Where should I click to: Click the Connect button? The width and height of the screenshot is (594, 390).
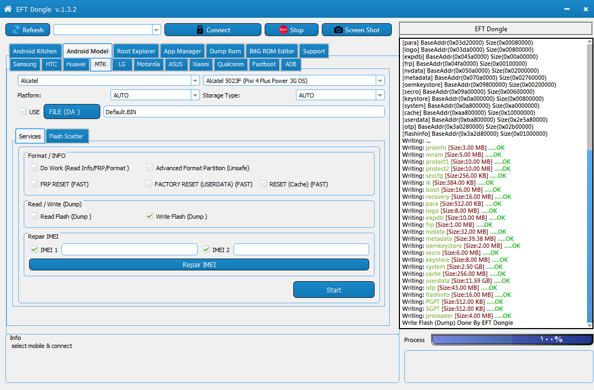click(x=213, y=30)
